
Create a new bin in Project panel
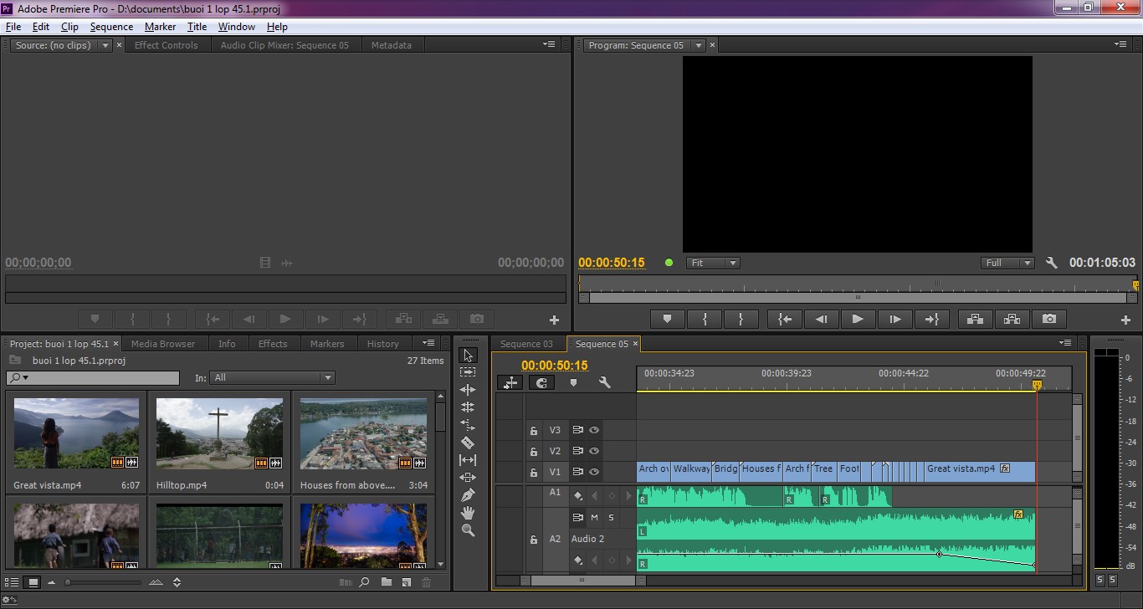click(387, 582)
